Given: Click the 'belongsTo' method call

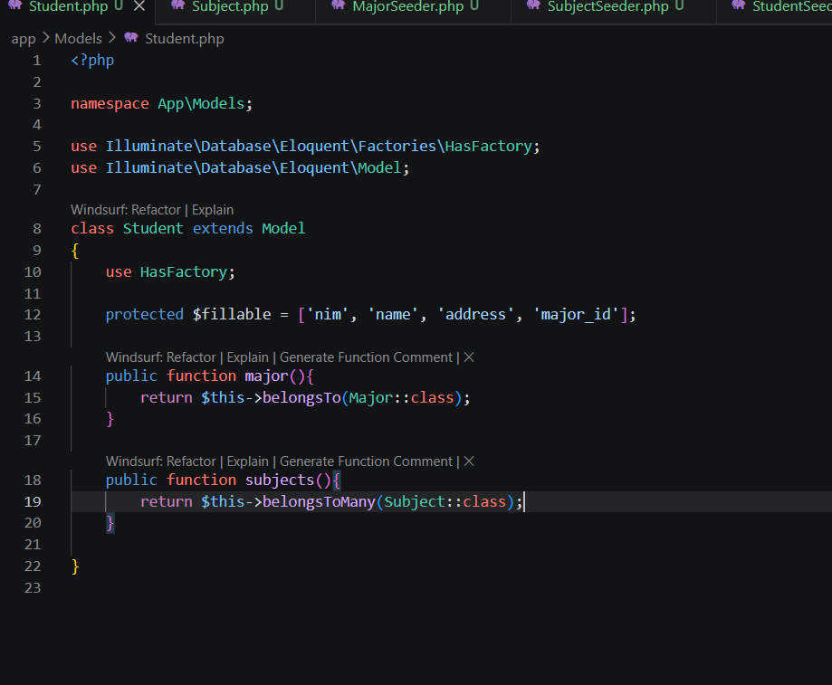Looking at the screenshot, I should (301, 397).
